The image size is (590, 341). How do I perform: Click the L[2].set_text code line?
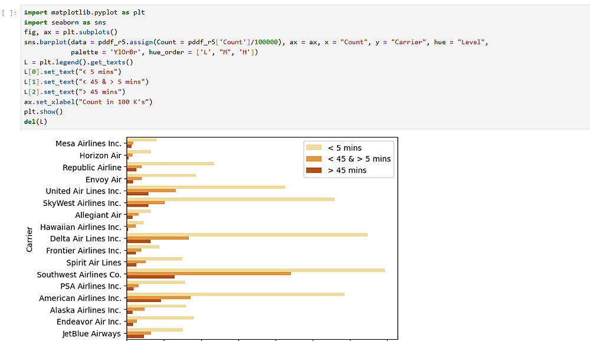coord(74,92)
